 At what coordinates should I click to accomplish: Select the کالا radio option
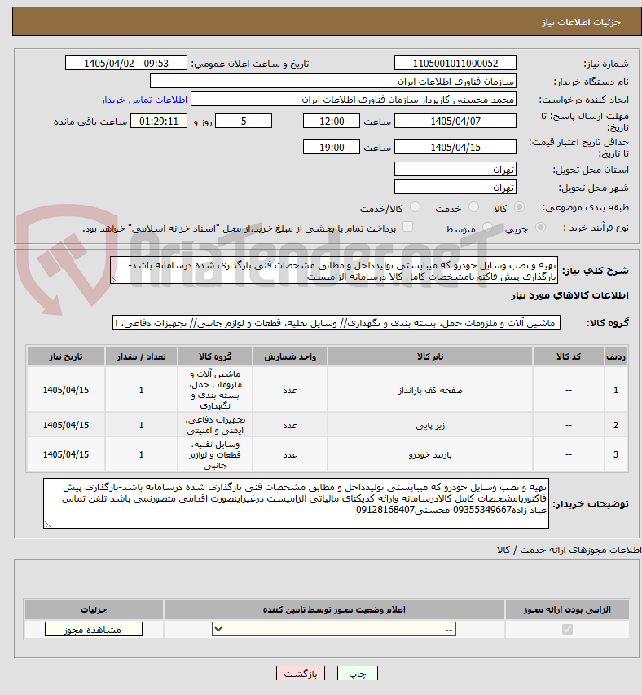pyautogui.click(x=519, y=207)
